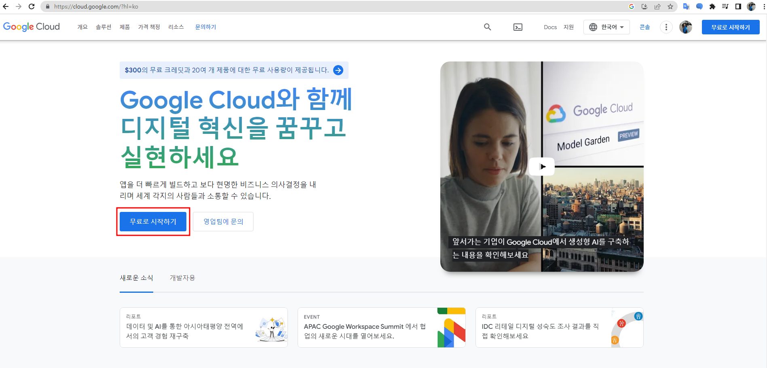Activate Cloud Shell terminal icon
Image resolution: width=767 pixels, height=368 pixels.
pos(518,27)
